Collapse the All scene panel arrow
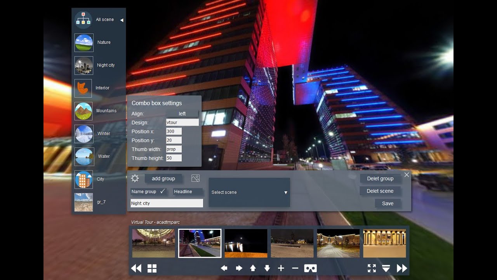Image resolution: width=497 pixels, height=280 pixels. (122, 20)
